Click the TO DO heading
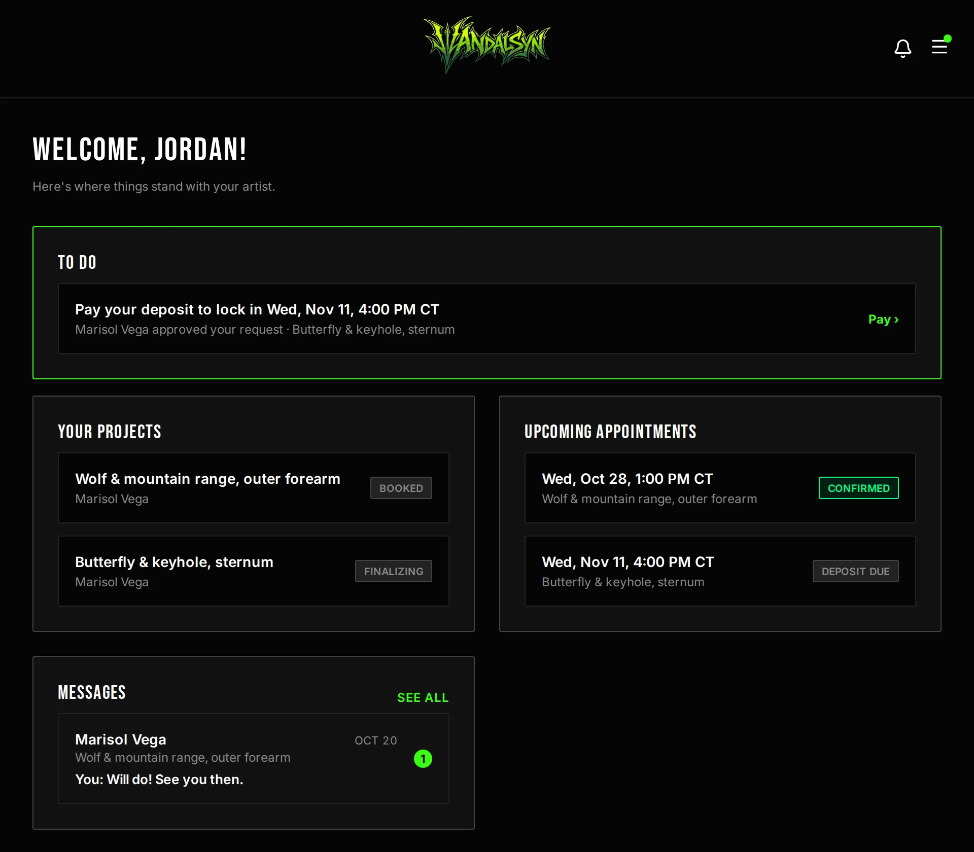The image size is (974, 852). click(77, 262)
